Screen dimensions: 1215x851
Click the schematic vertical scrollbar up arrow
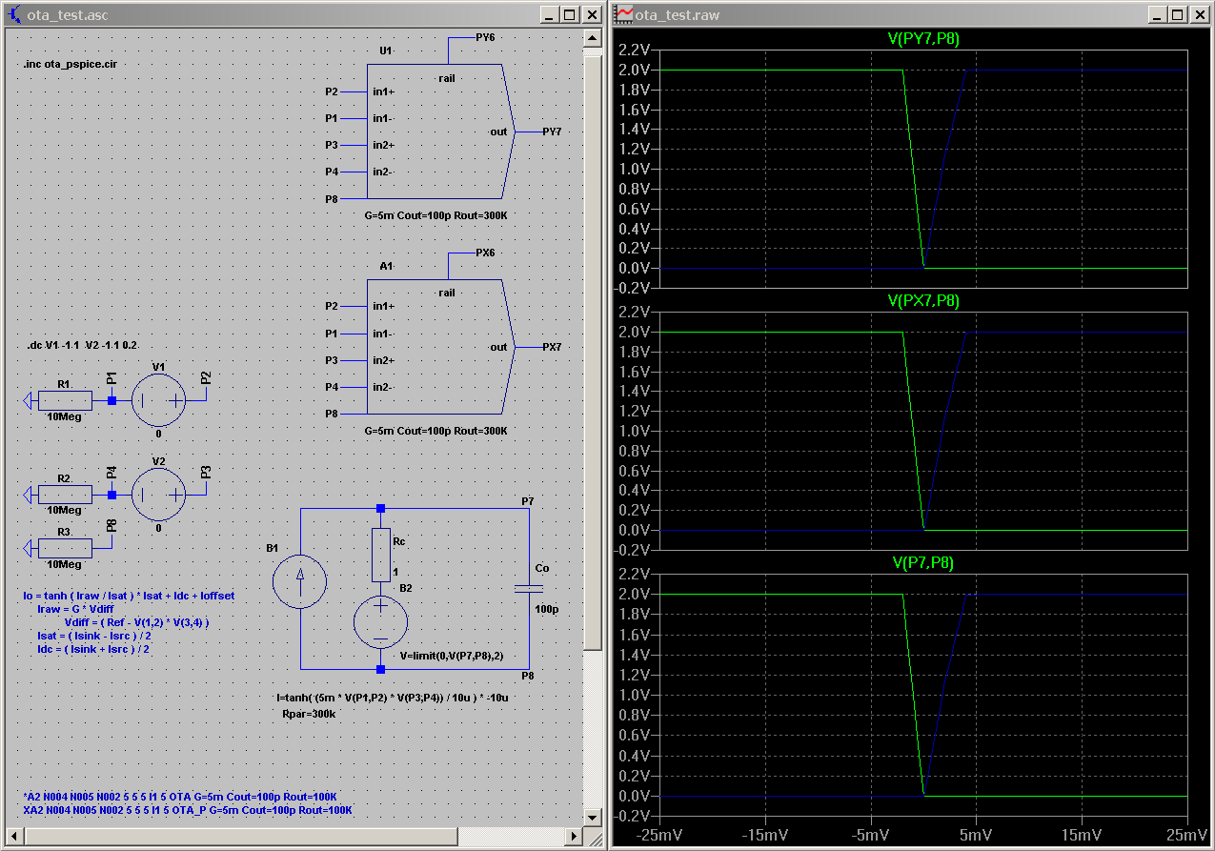[x=592, y=38]
